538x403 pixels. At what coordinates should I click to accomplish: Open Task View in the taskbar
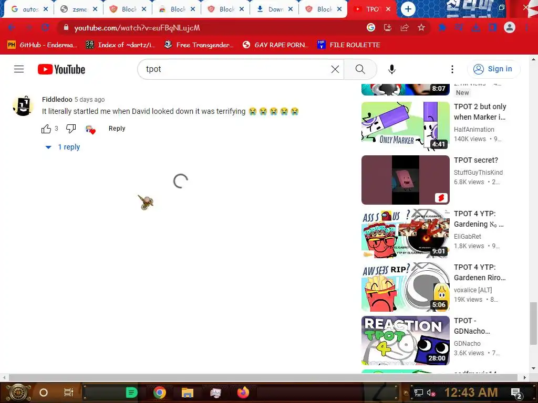pos(69,393)
